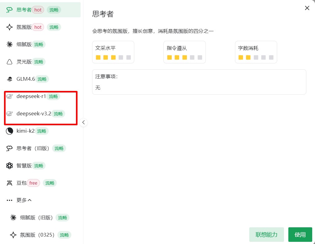
Task: Collapse the model sidebar panel
Action: pos(83,122)
